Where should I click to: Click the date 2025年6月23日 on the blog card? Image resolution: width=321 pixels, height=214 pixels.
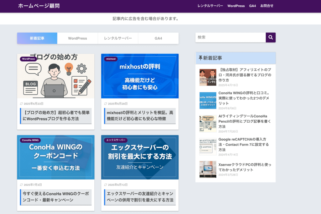34,104
